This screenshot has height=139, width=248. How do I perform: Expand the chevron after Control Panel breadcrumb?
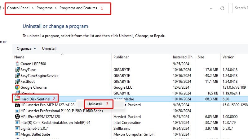(33, 8)
